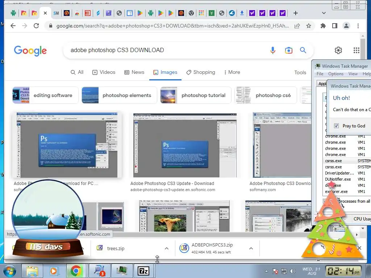Search by image with the camera icon

tap(289, 50)
